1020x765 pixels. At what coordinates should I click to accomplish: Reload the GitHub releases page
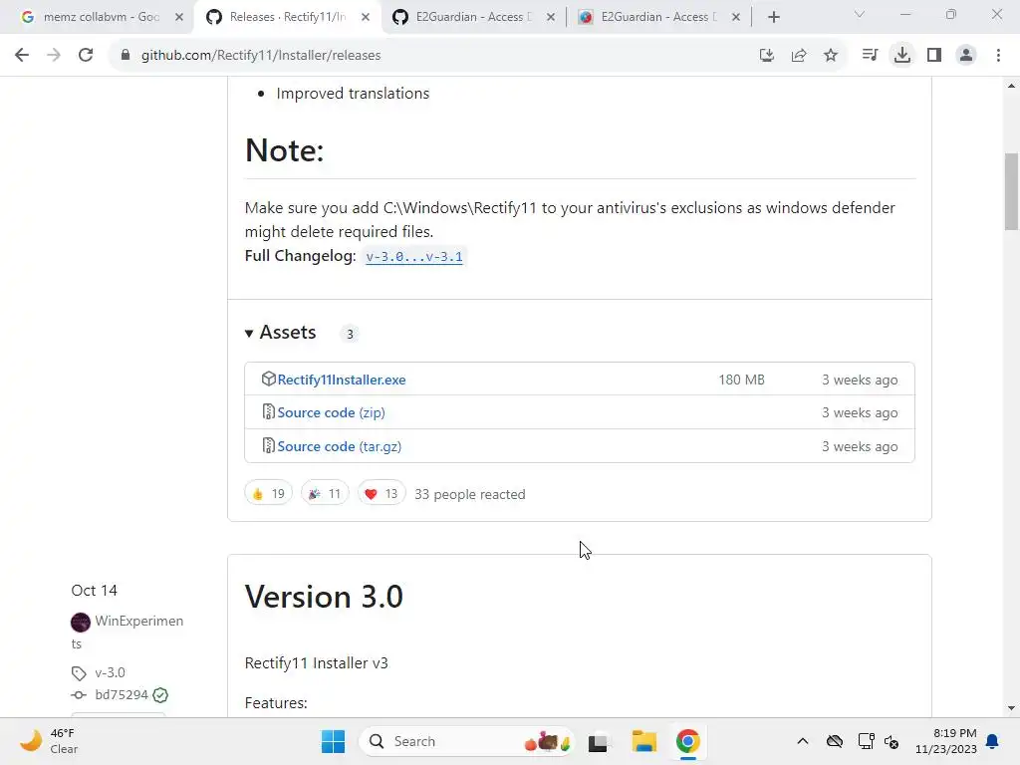coord(86,56)
